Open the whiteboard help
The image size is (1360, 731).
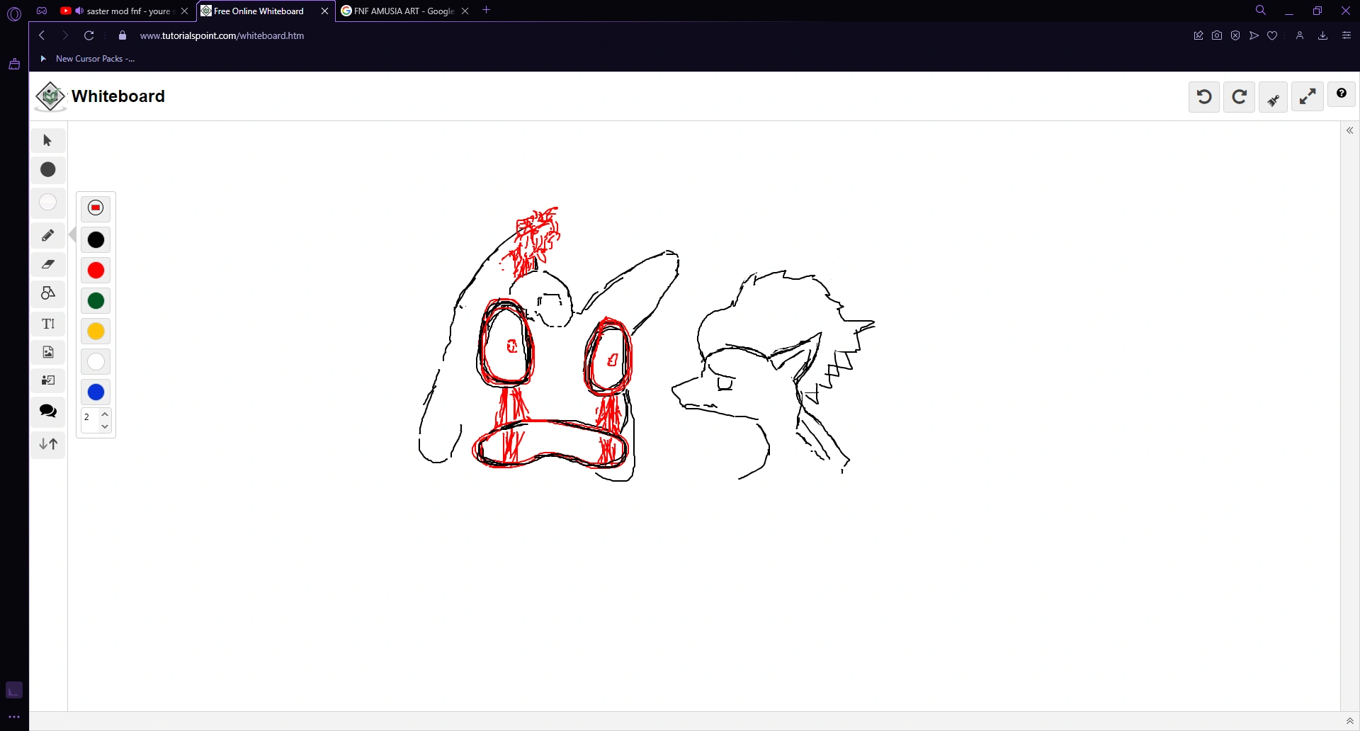pyautogui.click(x=1342, y=93)
